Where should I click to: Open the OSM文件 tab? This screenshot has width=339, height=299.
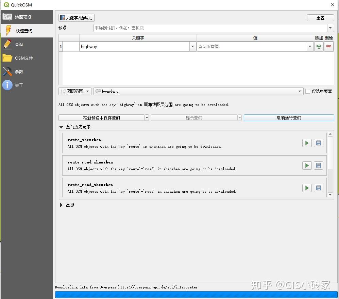pos(27,58)
